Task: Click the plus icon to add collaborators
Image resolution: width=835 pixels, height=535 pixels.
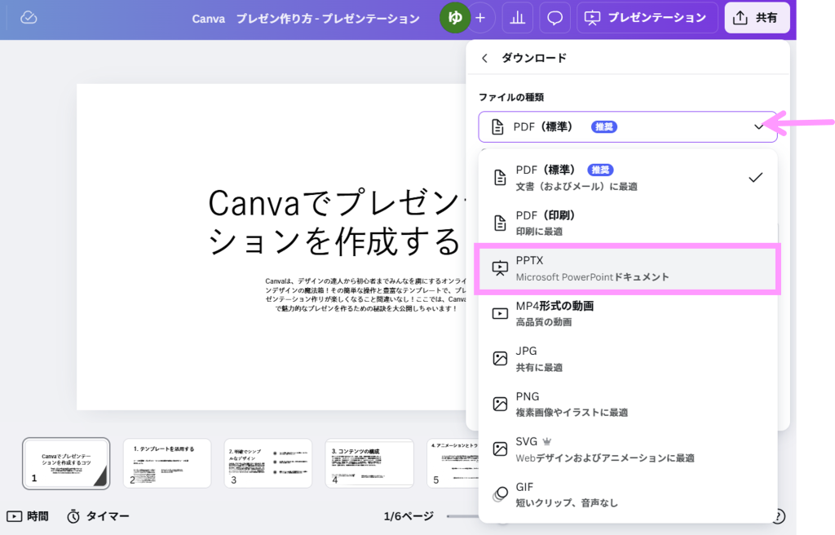Action: [x=480, y=18]
